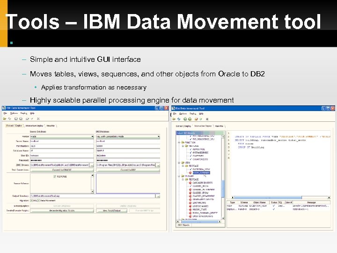Click the first save disk icon in the left window toolbar
This screenshot has width=337, height=253.
pyautogui.click(x=16, y=119)
